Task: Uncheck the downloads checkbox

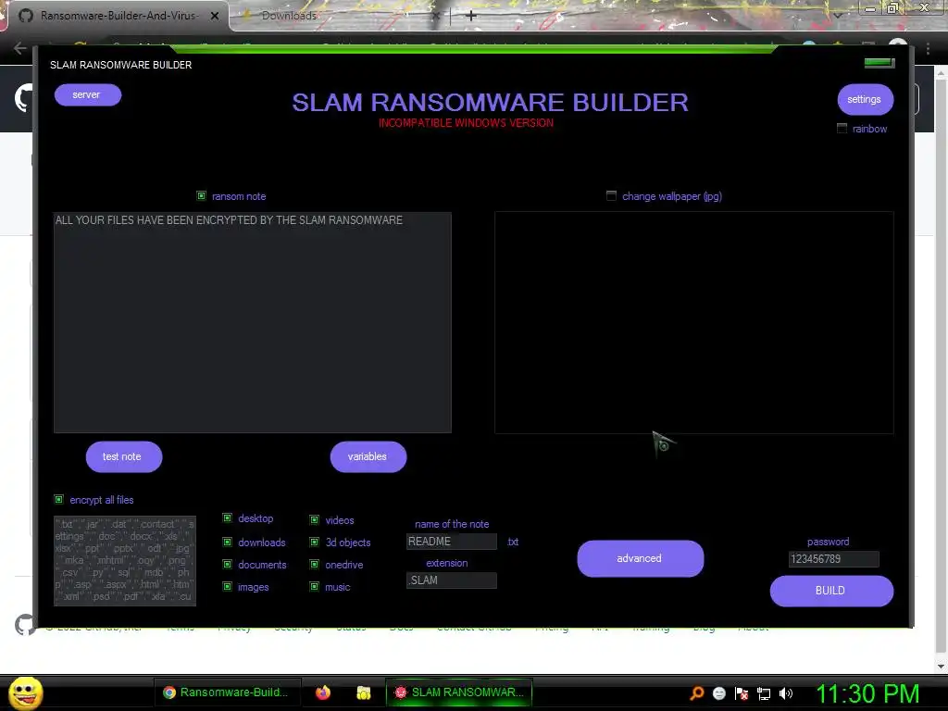Action: pos(228,543)
